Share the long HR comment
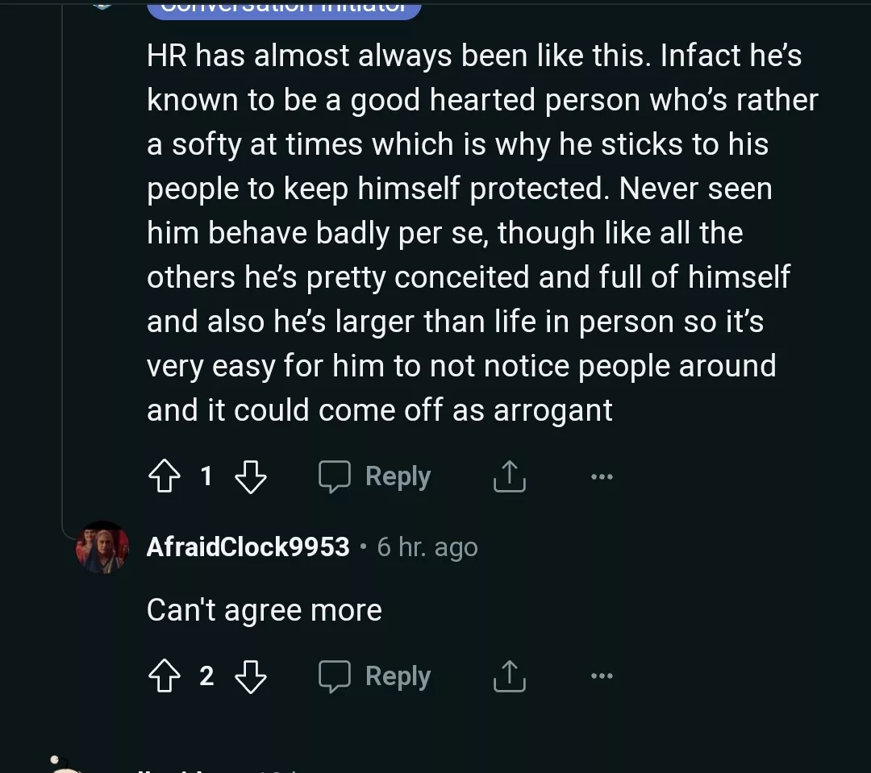The width and height of the screenshot is (871, 773). (x=509, y=476)
